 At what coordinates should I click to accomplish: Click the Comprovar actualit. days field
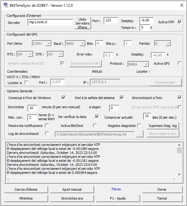(147, 116)
